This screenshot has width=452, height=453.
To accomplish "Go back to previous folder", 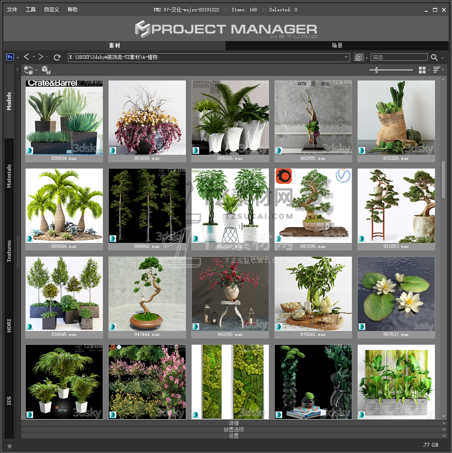I will point(26,57).
